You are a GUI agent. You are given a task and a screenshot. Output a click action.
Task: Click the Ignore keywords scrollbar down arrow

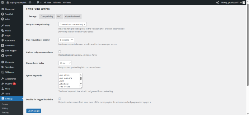coord(81,84)
